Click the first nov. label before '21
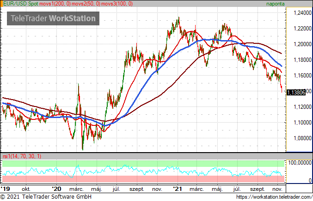Viewport: 313px width, 201px height. pyautogui.click(x=157, y=189)
